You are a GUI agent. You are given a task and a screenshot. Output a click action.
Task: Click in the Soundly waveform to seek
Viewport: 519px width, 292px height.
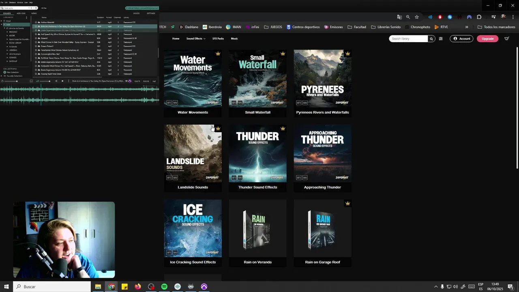click(79, 94)
